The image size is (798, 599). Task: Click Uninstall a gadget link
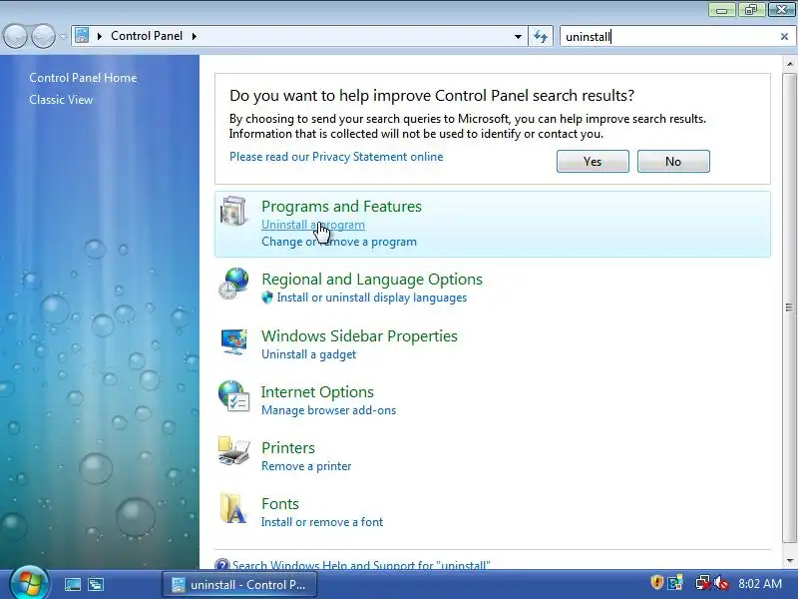(x=308, y=354)
